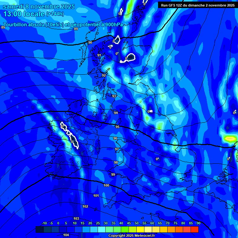Click the bright yellow vorticity maximum at right edge
This screenshot has width=238, height=238.
pyautogui.click(x=230, y=138)
